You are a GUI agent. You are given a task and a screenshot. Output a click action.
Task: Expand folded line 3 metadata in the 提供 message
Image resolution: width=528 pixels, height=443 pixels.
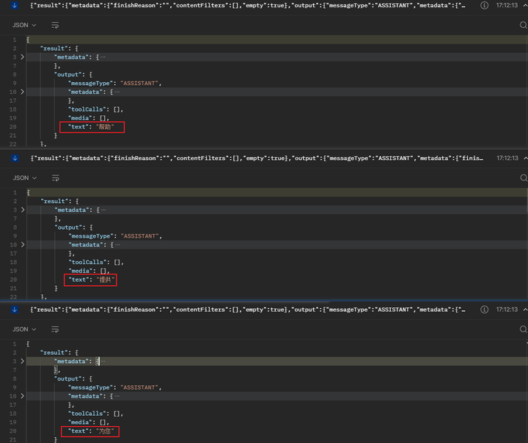[x=23, y=210]
